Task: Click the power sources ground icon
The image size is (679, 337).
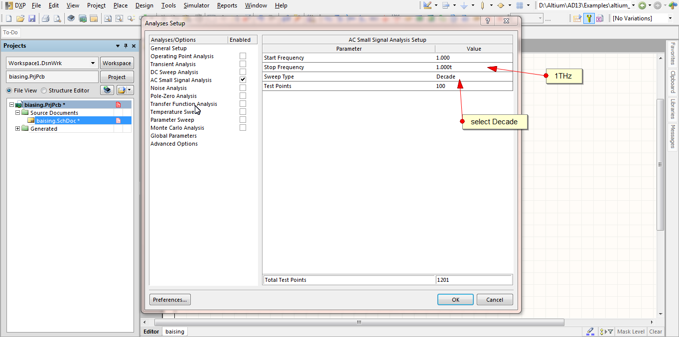Action: click(464, 5)
